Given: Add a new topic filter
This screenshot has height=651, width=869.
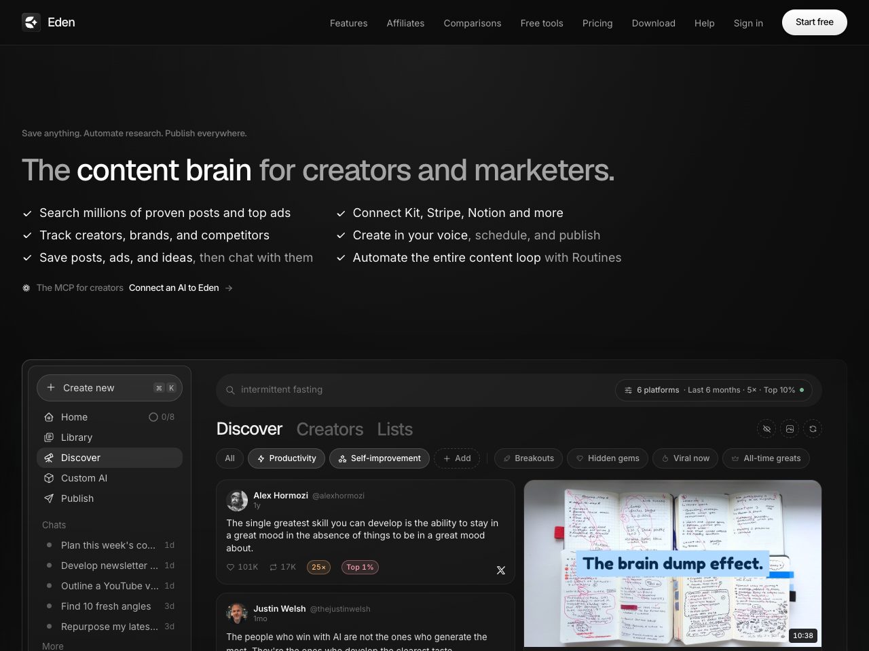Looking at the screenshot, I should (457, 458).
